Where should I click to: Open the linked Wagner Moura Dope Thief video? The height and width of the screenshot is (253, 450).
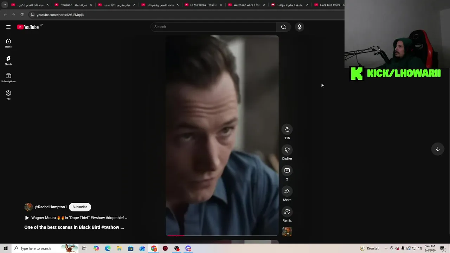point(76,218)
